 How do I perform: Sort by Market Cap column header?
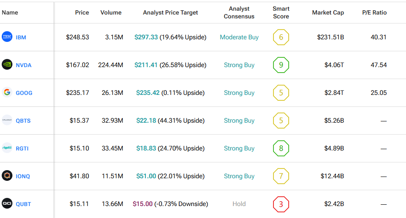click(328, 12)
